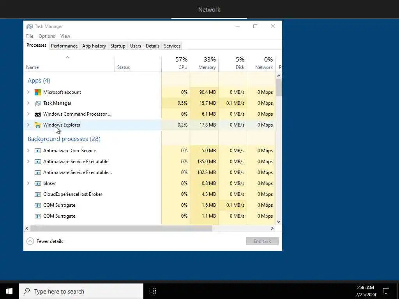Viewport: 399px width, 299px height.
Task: Sort by the CPU column header
Action: click(x=176, y=63)
